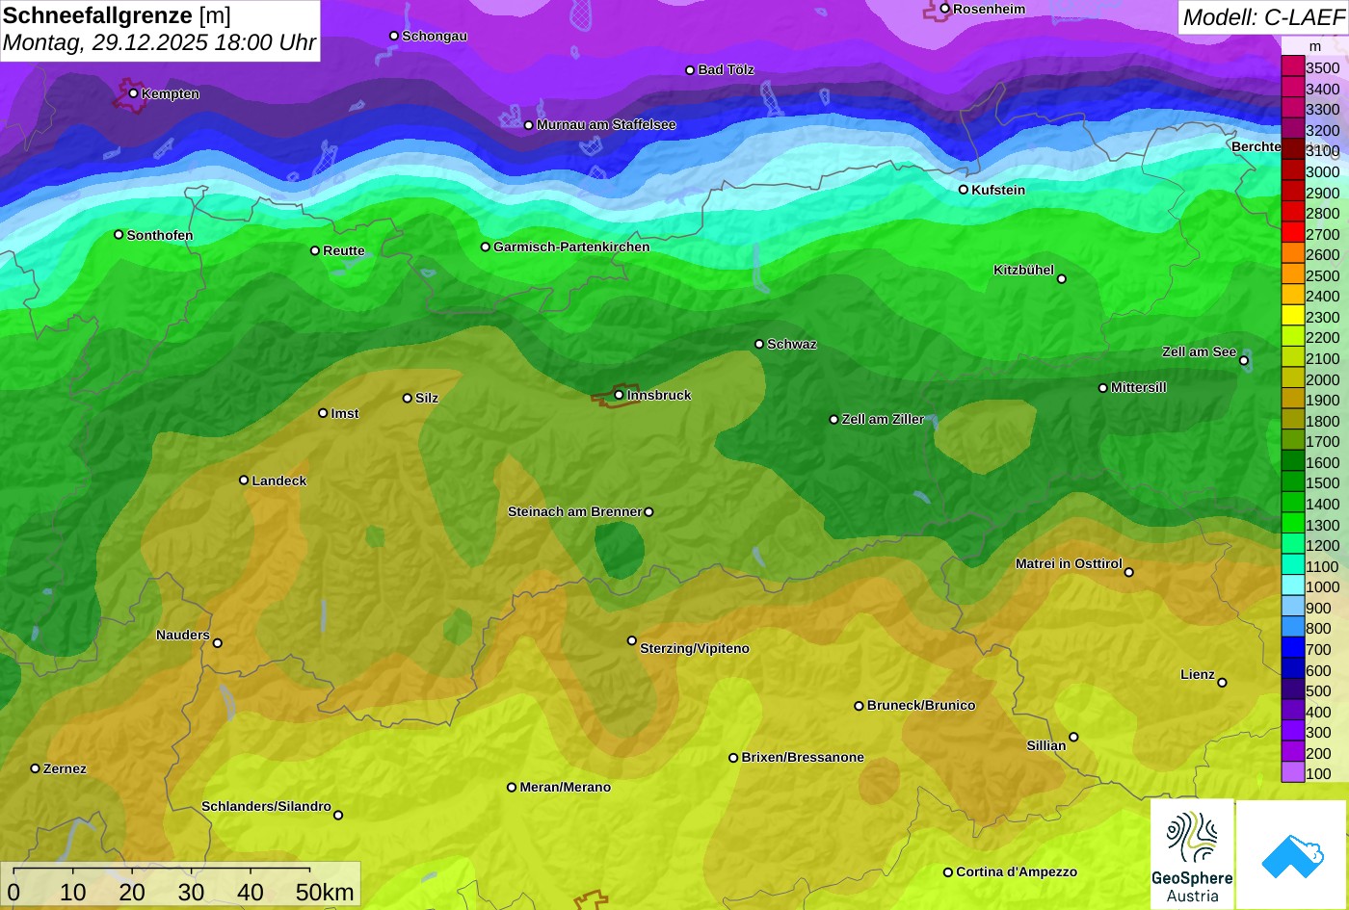Click the Murnau am Staffelsee label
This screenshot has height=910, width=1349.
point(606,125)
